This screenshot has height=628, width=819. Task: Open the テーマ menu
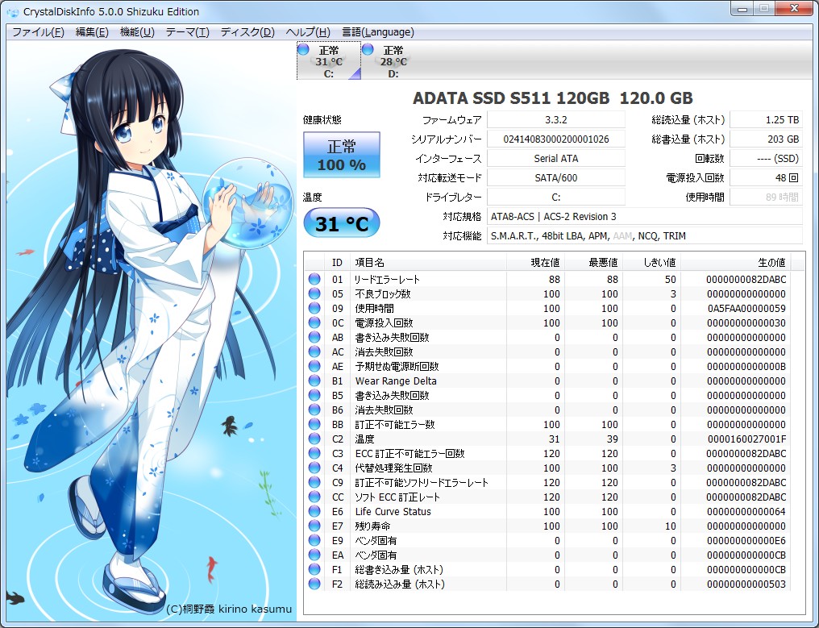[185, 32]
